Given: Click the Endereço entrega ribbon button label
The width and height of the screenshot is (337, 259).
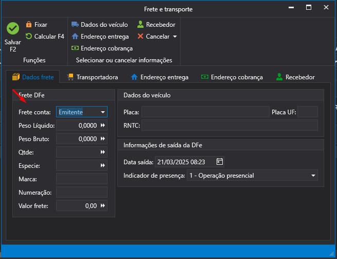Looking at the screenshot, I should tap(104, 37).
